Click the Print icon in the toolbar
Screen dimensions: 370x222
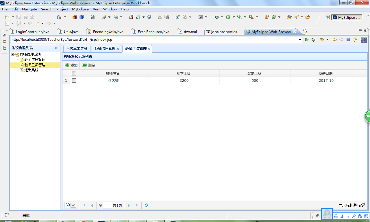32,17
